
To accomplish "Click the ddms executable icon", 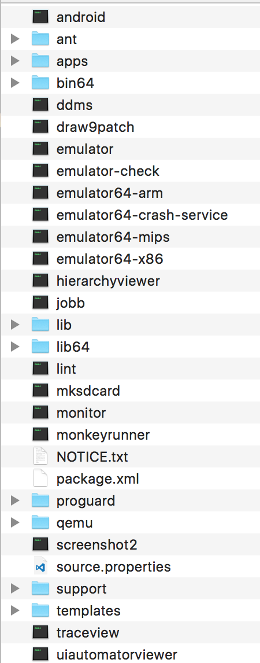I will (x=40, y=105).
